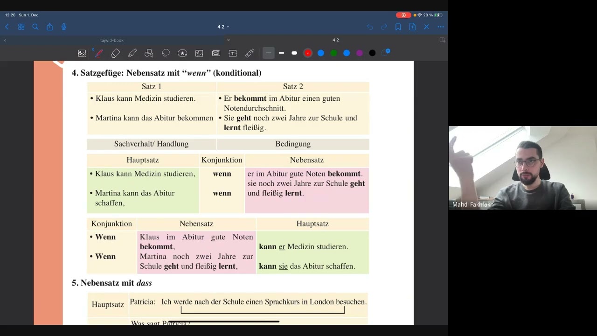The width and height of the screenshot is (597, 336).
Task: Tap "Klaus kann Medizin studieren." in Satz 1
Action: click(146, 98)
